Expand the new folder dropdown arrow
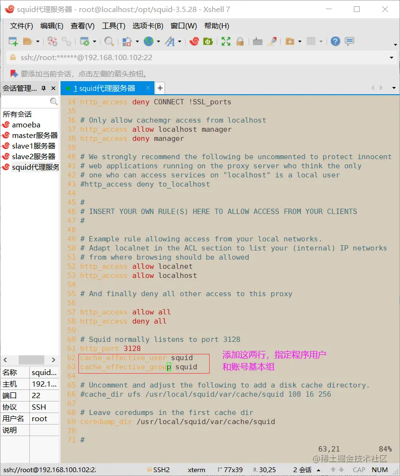400x476 pixels. (x=300, y=41)
